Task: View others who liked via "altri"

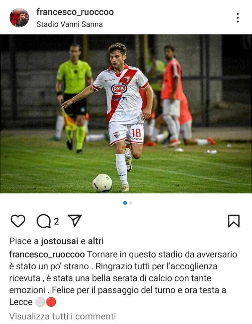Action: [x=96, y=241]
